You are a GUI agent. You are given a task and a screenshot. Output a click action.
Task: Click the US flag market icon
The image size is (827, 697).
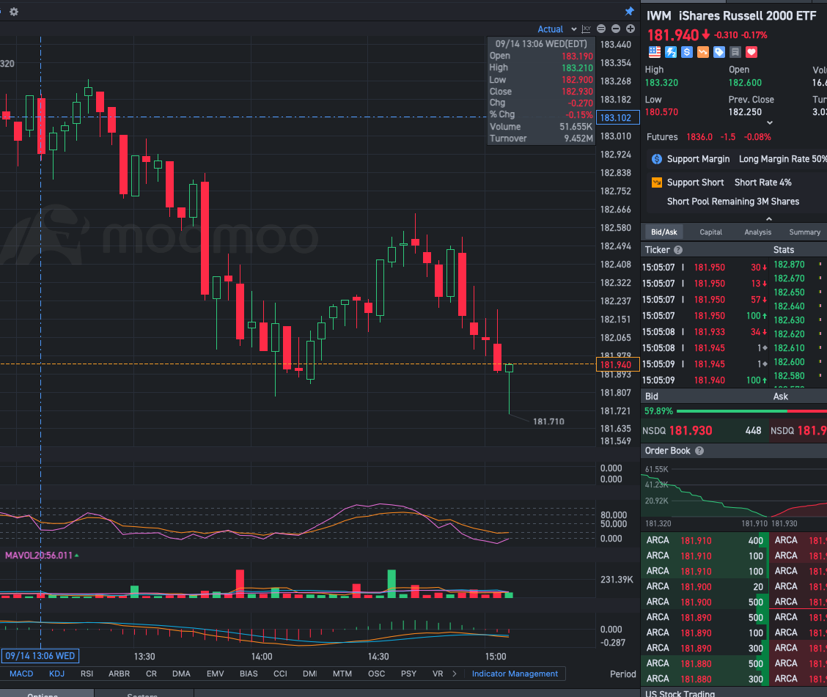coord(655,51)
